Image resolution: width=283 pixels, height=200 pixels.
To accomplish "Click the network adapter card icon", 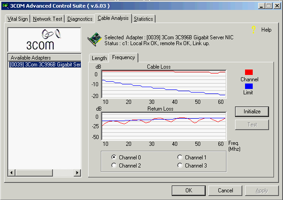I will pyautogui.click(x=94, y=39).
